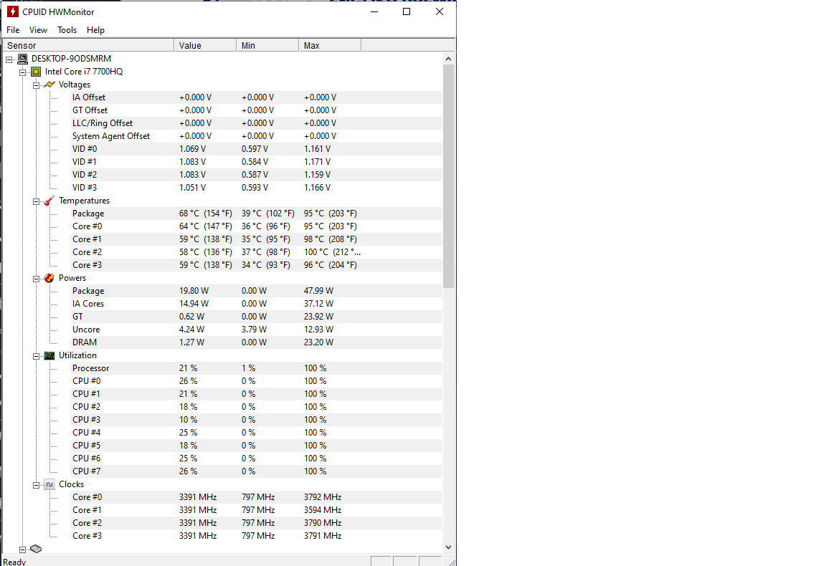Click the Voltages lightning icon
Viewport: 826px width, 566px height.
coord(49,85)
